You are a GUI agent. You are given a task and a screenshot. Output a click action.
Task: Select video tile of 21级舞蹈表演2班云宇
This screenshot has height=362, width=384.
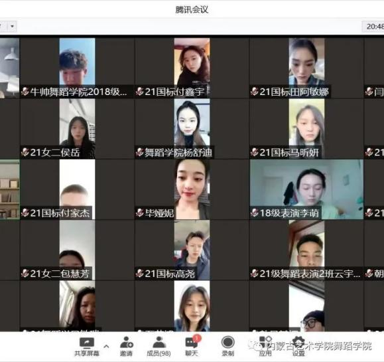point(306,250)
